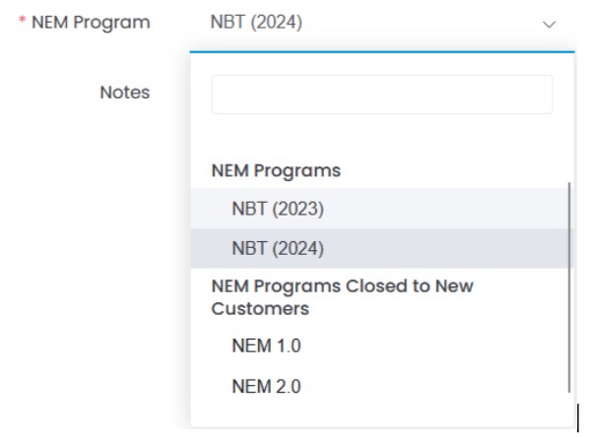
Task: Click the blank space above NEM Programs heading
Action: pyautogui.click(x=382, y=137)
